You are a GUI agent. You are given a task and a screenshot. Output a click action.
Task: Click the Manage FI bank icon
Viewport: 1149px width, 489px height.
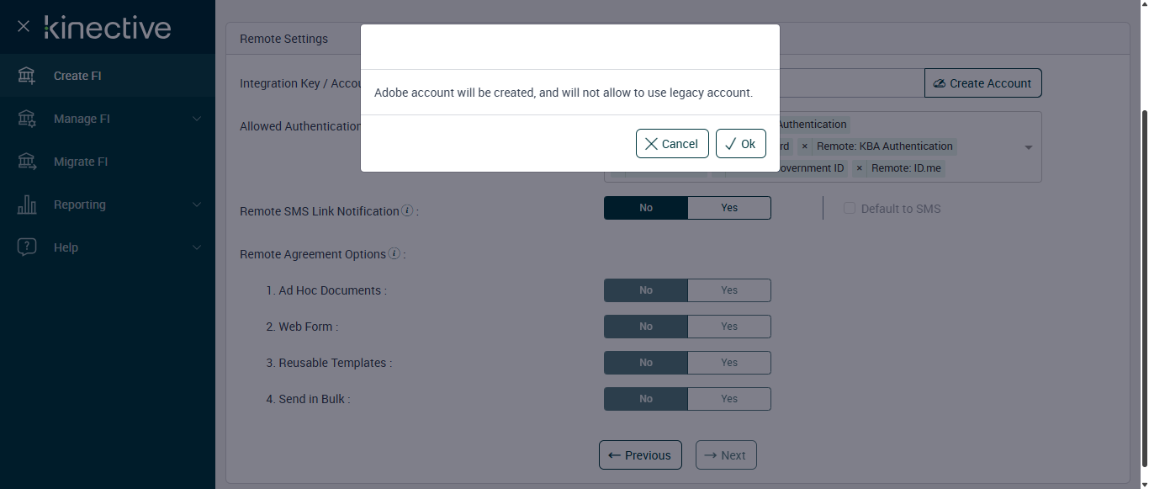pos(27,119)
